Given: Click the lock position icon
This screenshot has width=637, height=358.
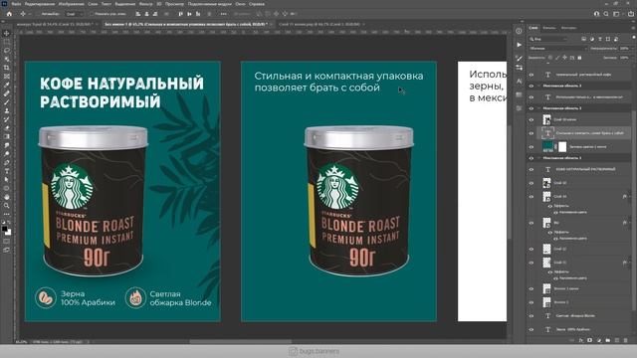Looking at the screenshot, I should click(x=564, y=58).
